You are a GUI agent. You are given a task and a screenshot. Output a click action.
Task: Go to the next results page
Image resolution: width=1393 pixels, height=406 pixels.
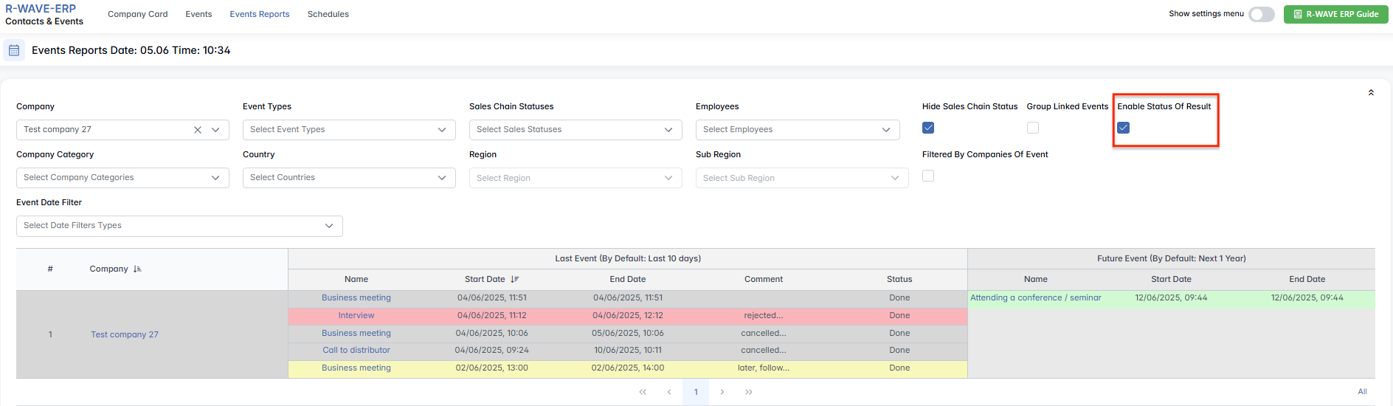coord(722,392)
